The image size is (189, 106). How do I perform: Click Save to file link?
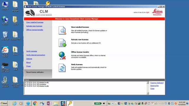tap(154, 86)
